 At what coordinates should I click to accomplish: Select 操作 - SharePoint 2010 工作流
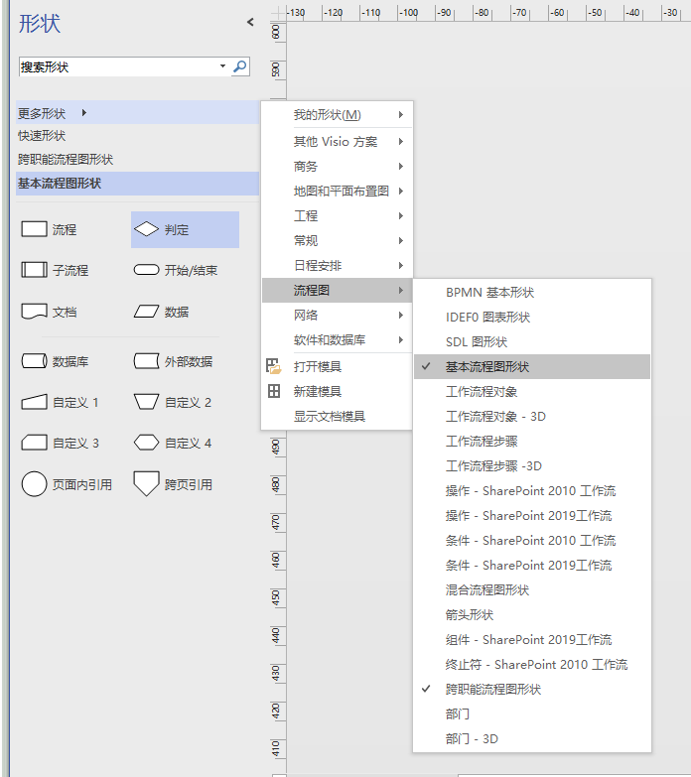532,490
